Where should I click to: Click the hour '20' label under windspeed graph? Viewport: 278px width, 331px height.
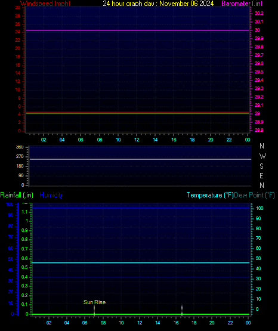click(x=211, y=140)
